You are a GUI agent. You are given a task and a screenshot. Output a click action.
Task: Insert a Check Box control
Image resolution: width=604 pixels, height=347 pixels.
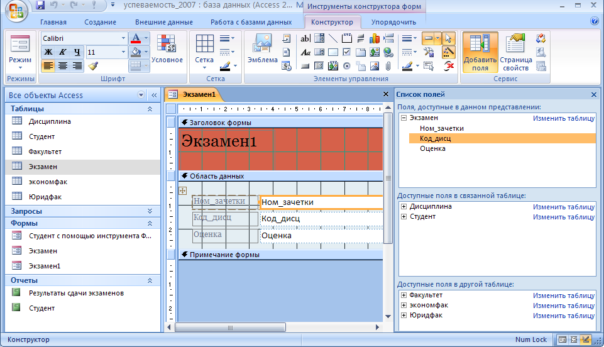(x=347, y=52)
